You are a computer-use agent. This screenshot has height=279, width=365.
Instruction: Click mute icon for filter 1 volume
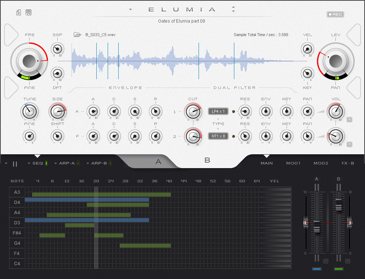[349, 120]
